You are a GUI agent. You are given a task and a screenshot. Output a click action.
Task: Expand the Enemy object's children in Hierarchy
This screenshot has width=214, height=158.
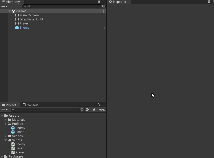104,28
